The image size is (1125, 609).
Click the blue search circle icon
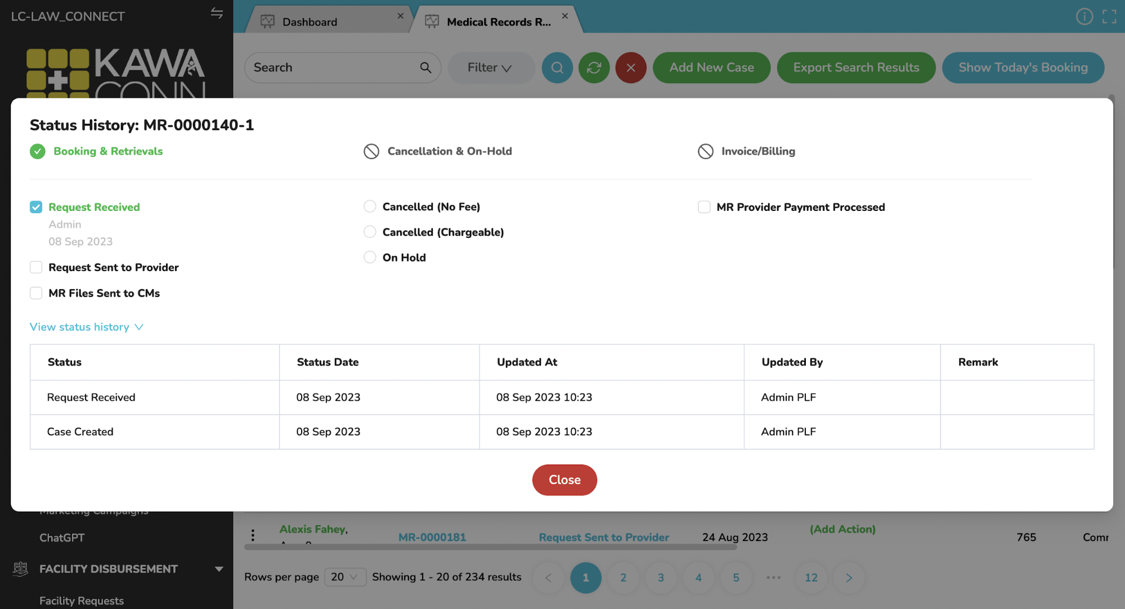coord(557,67)
